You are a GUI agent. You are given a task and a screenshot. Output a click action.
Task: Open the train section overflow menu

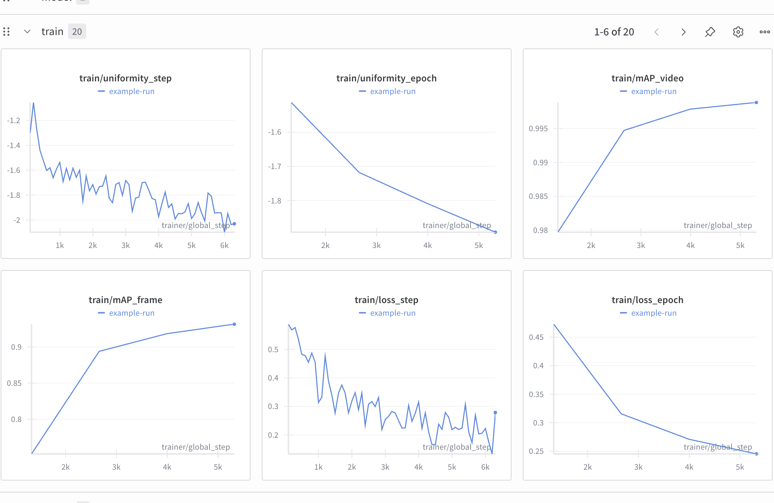(765, 32)
